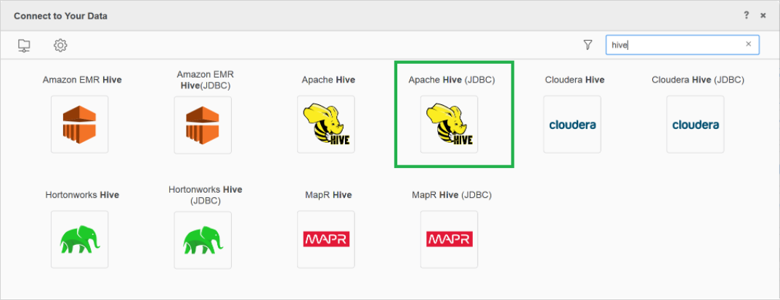This screenshot has width=780, height=300.
Task: Click the Cloudera Hive (JDBC) text label
Action: coord(698,80)
